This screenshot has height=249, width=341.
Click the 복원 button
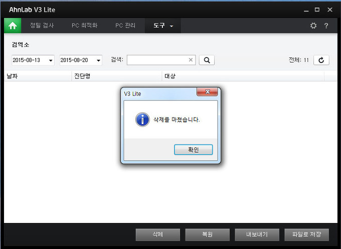click(x=208, y=234)
